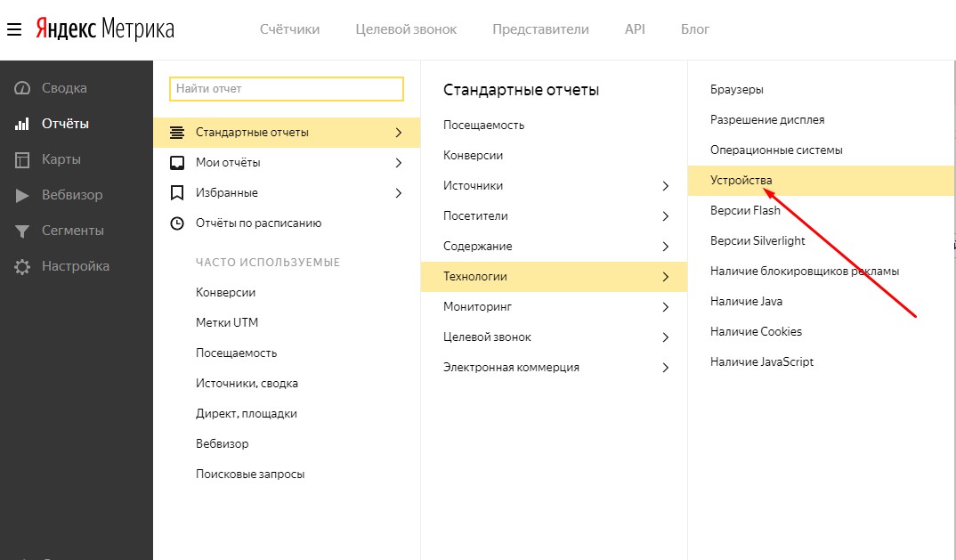
Task: Click the Настройка gear icon
Action: [22, 266]
